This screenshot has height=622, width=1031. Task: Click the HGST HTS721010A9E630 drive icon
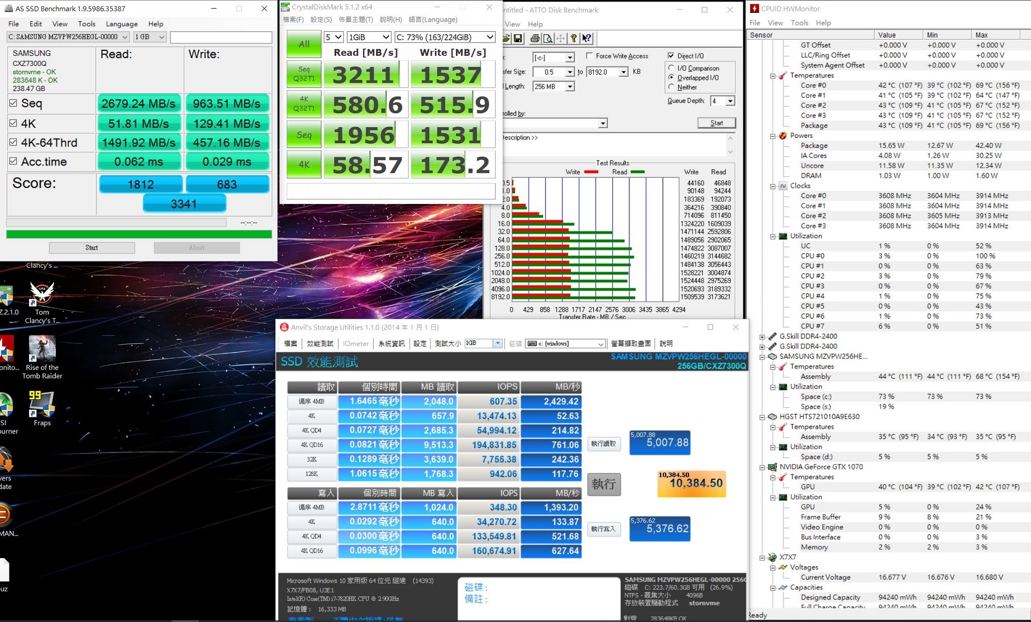tap(772, 416)
